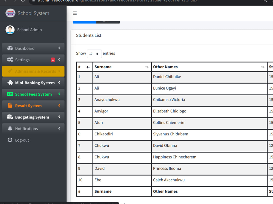
Task: Expand the Notifications chevron
Action: pos(59,128)
